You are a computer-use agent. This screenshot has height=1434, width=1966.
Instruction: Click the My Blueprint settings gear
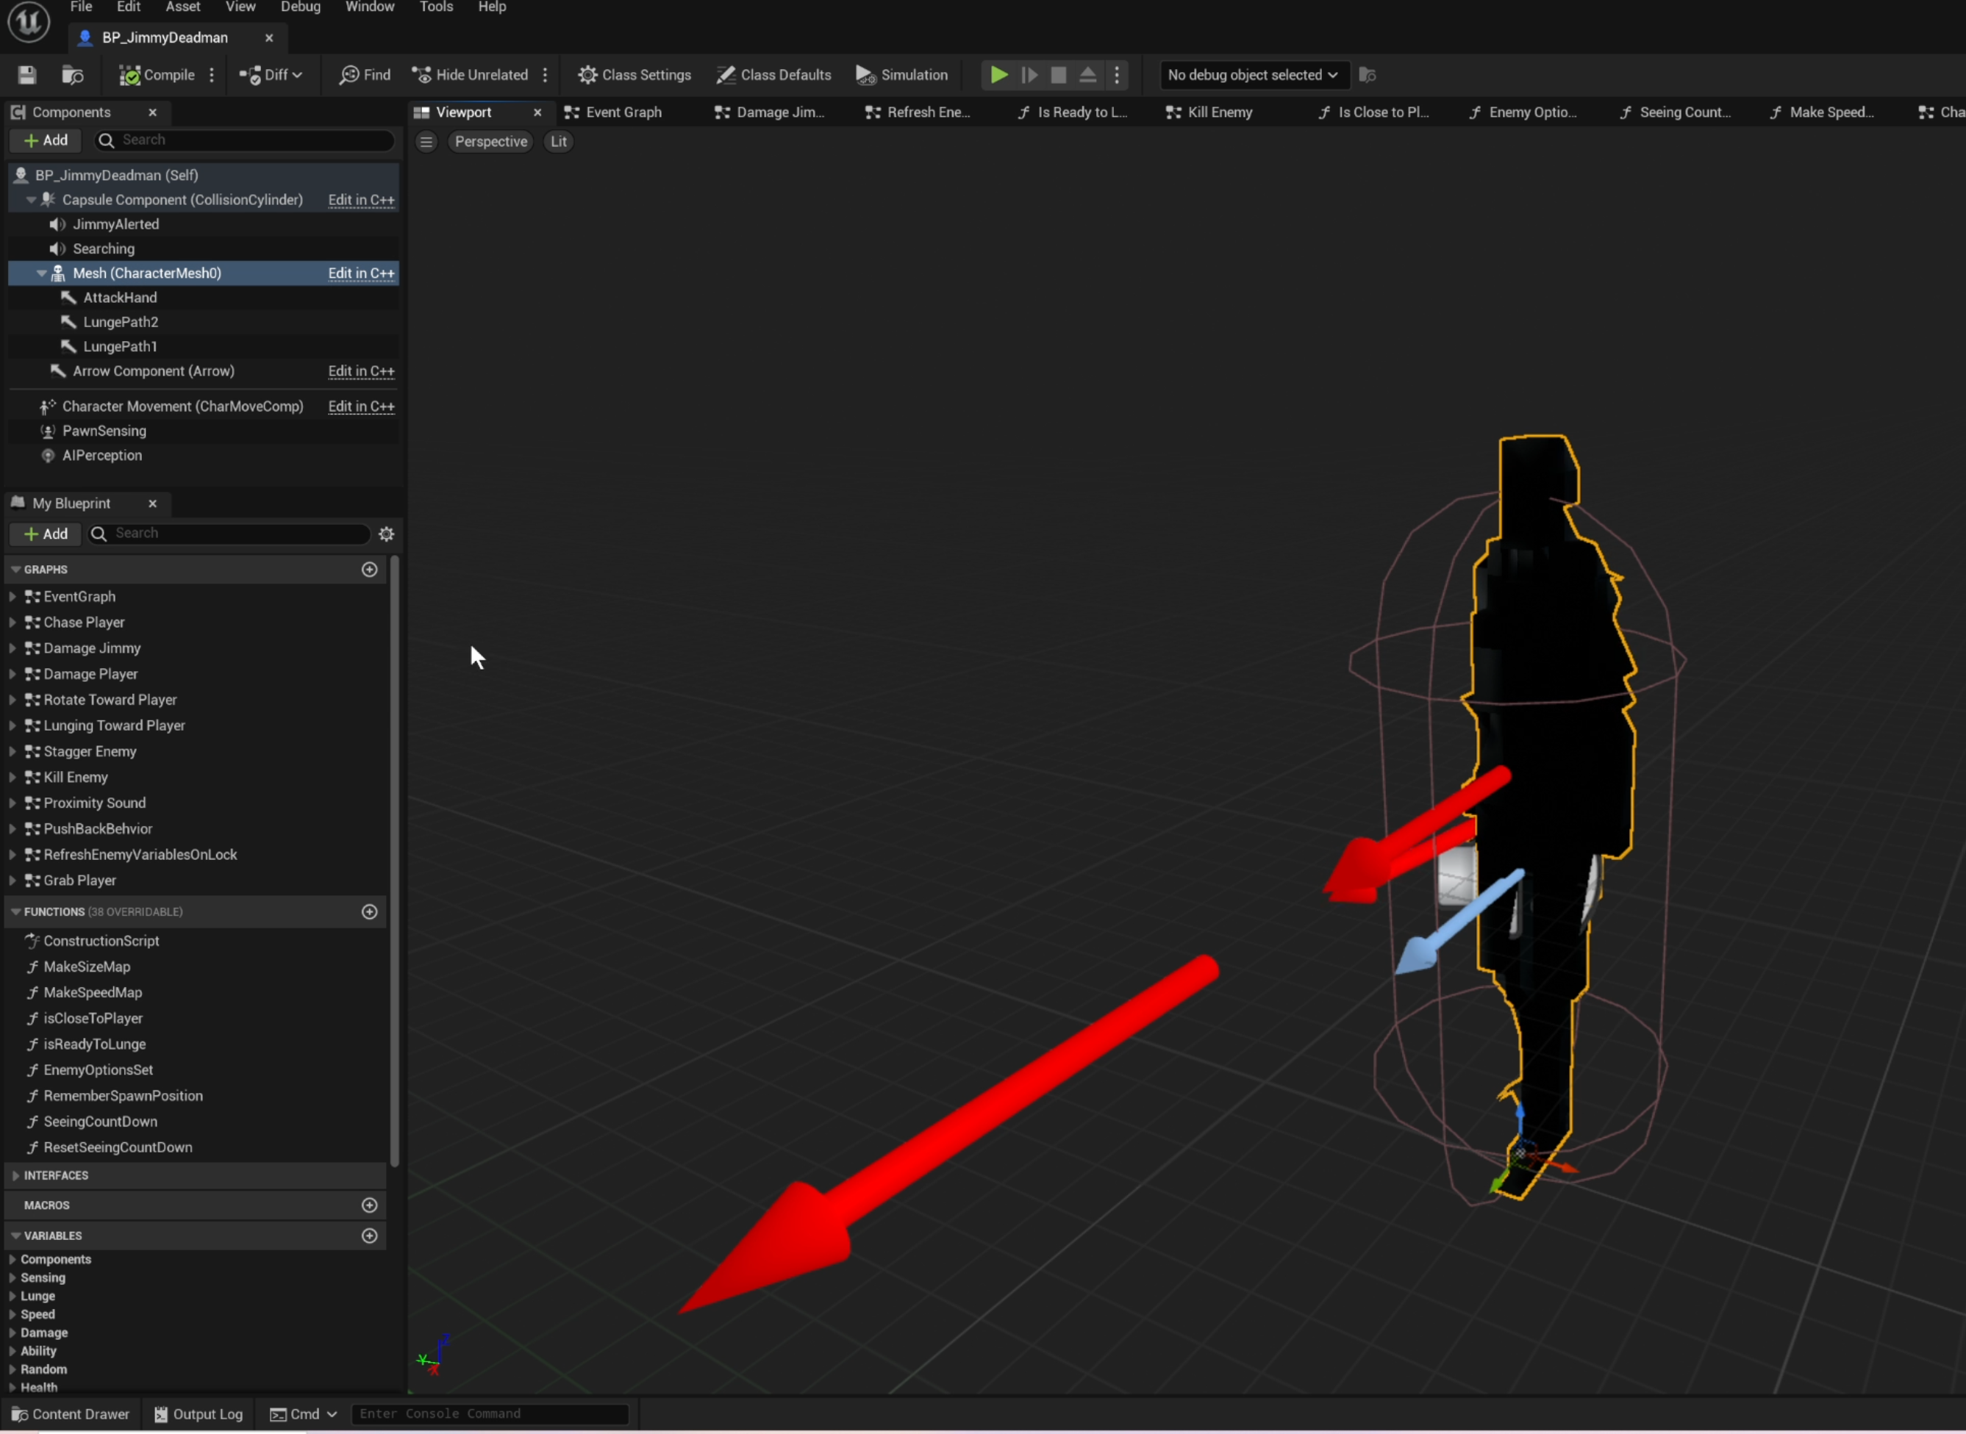385,534
